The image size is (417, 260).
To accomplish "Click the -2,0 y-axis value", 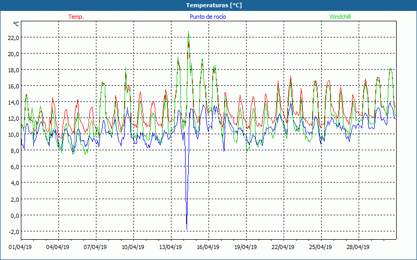I will 14,231.
